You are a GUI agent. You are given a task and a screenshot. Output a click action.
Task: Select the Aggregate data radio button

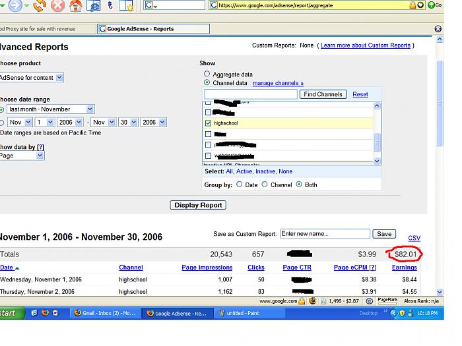tap(207, 74)
